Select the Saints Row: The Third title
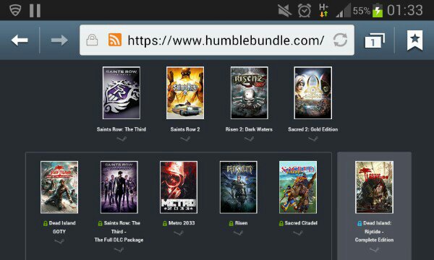This screenshot has height=260, width=434. click(x=122, y=129)
